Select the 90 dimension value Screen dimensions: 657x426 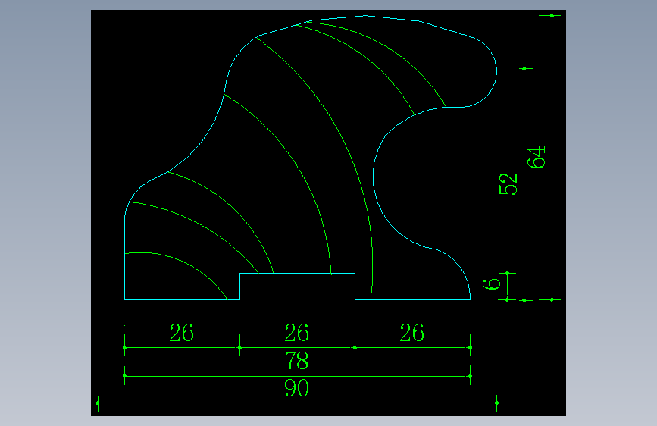pyautogui.click(x=296, y=388)
